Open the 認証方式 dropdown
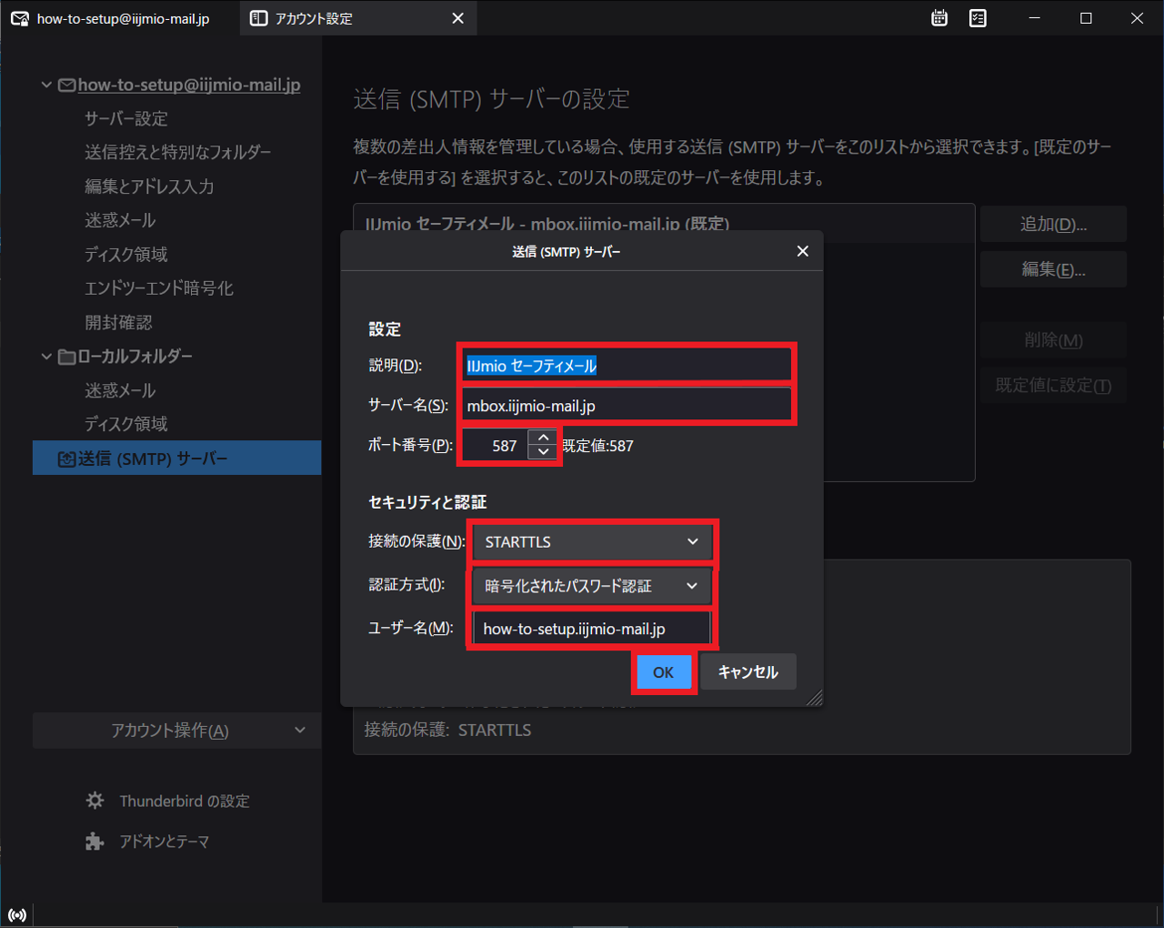Viewport: 1164px width, 928px height. point(592,586)
